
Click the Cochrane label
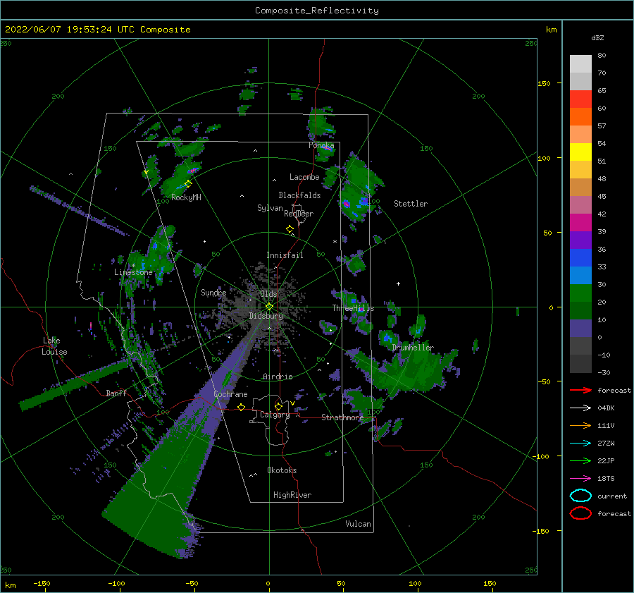click(x=230, y=394)
